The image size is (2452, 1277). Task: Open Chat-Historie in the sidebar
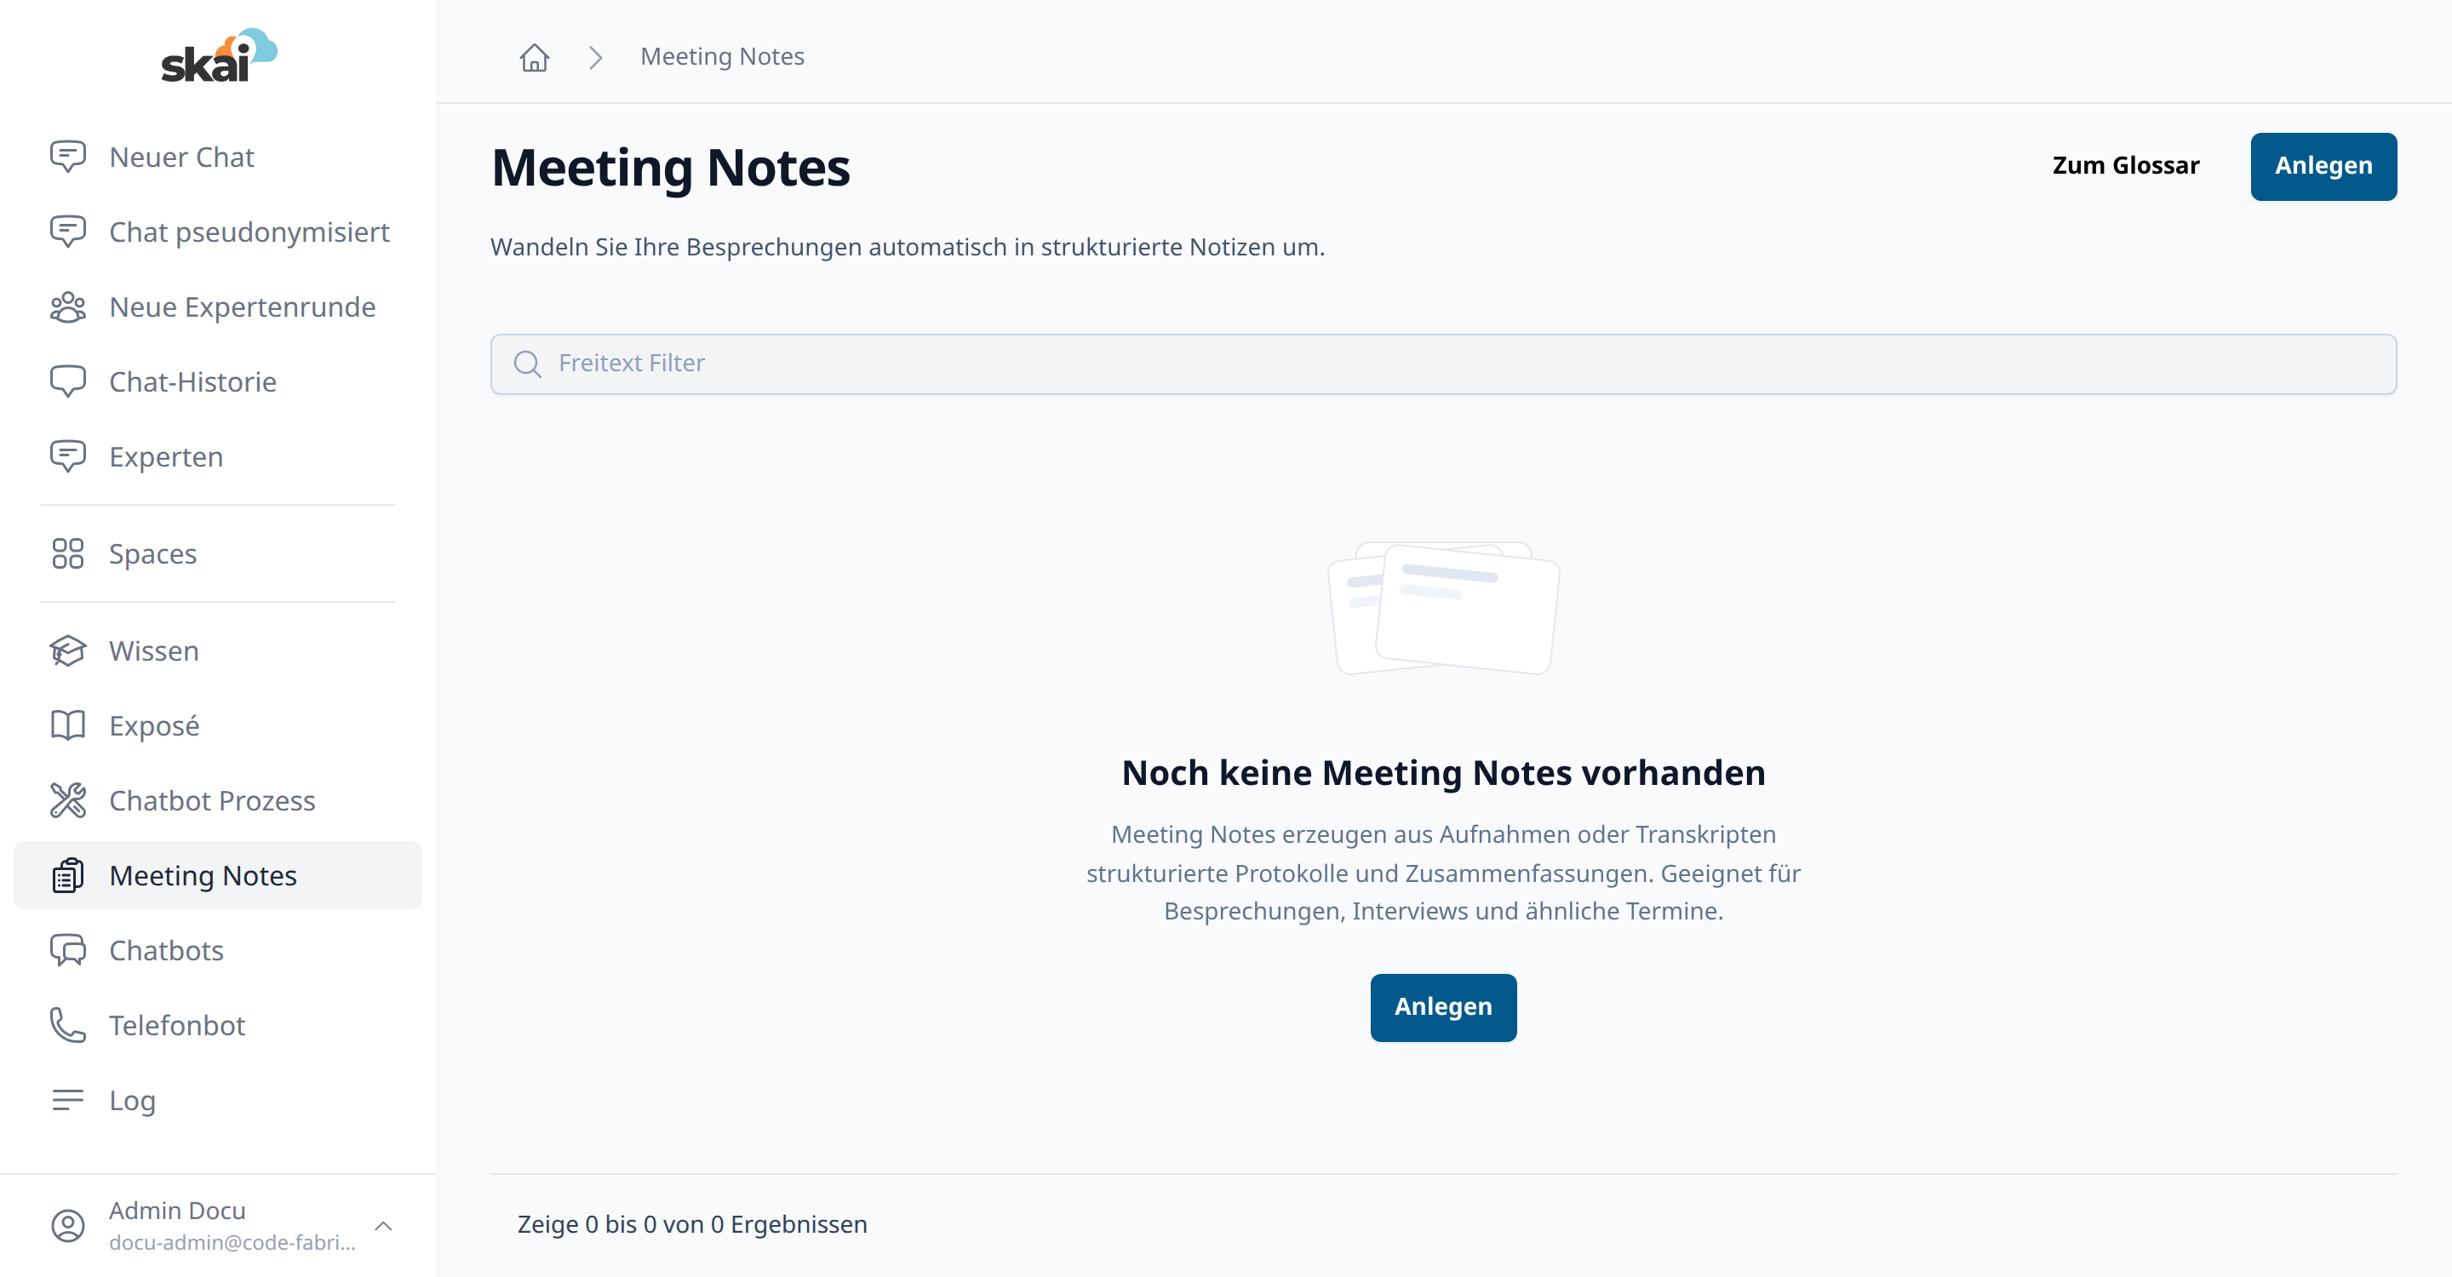218,381
